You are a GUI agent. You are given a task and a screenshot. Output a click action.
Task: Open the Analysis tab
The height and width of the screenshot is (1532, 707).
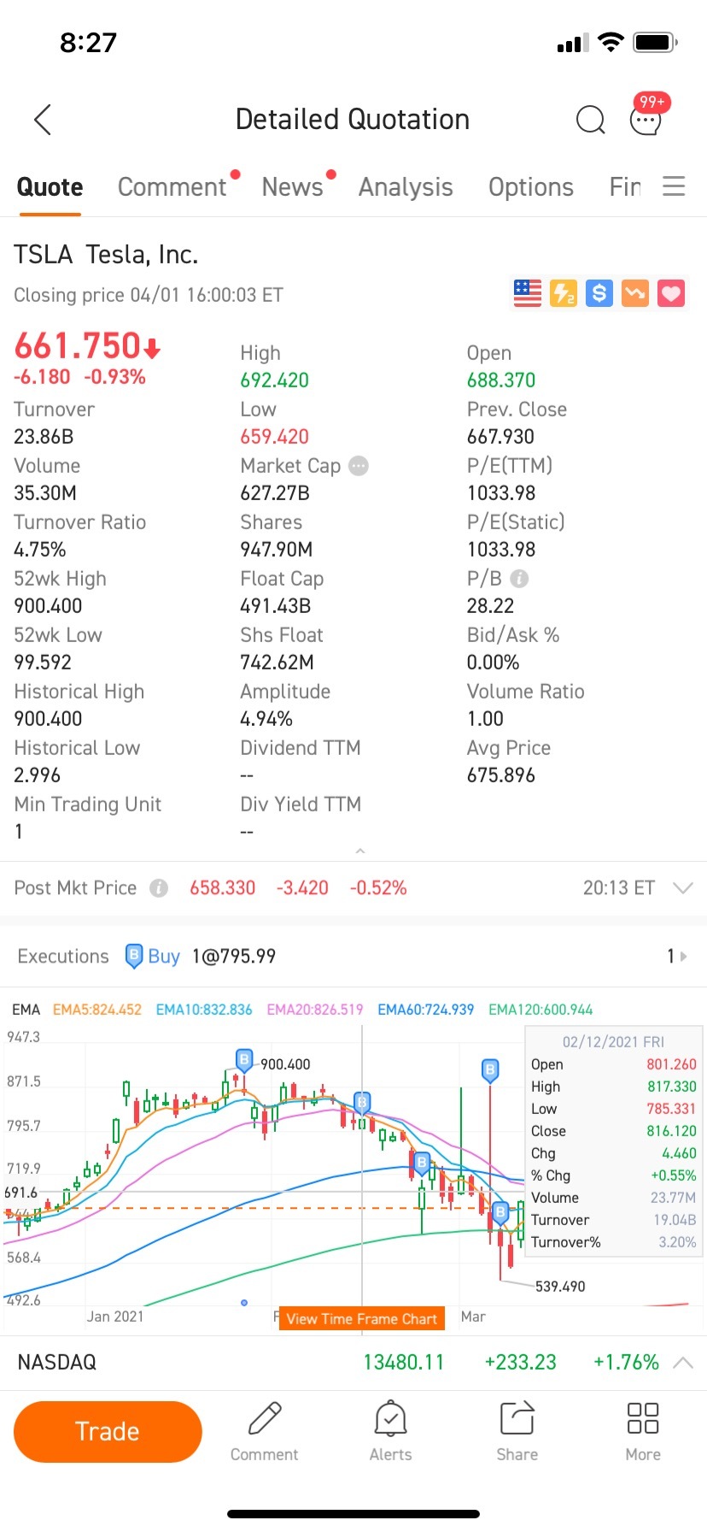click(x=406, y=187)
